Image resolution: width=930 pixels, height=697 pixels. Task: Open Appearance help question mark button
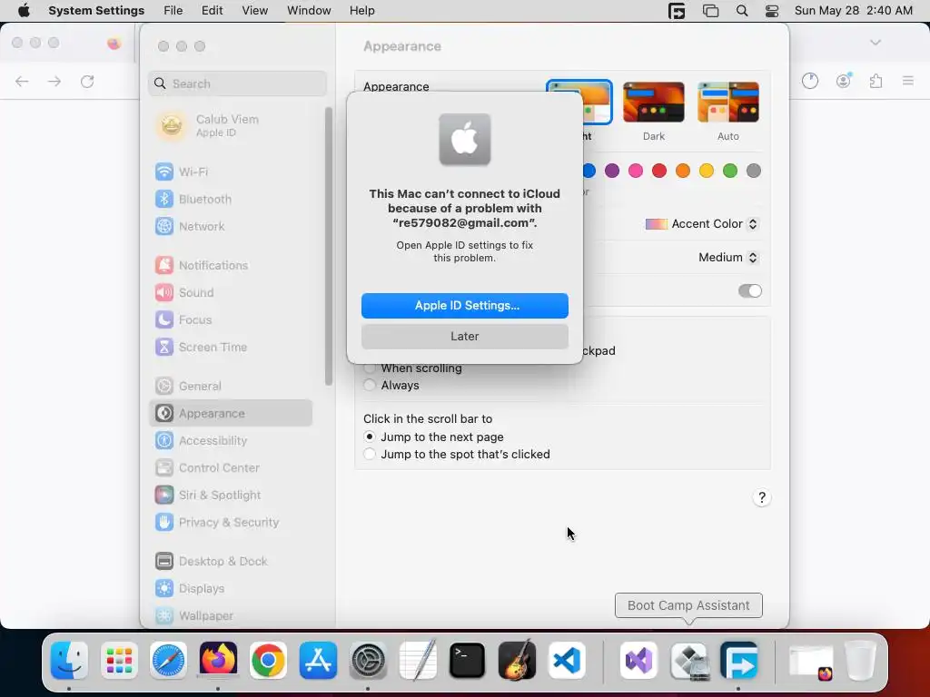tap(762, 497)
